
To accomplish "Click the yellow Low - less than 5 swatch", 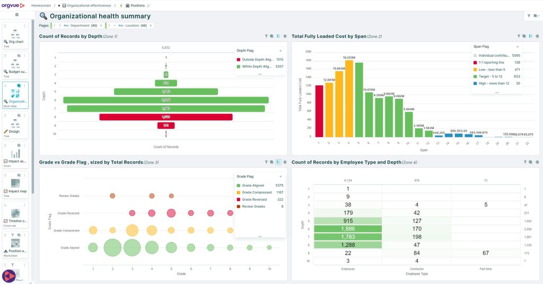I will coord(475,70).
